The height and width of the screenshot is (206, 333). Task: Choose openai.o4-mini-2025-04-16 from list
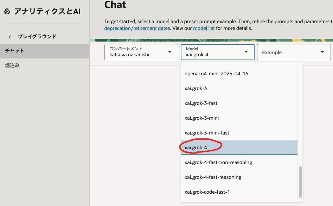click(x=239, y=74)
